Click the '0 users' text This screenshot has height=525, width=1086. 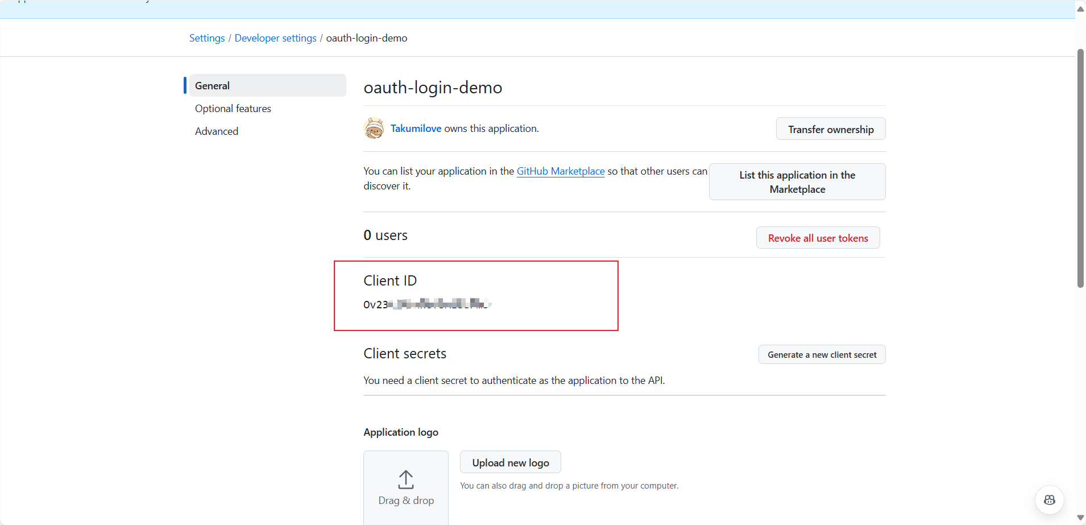386,235
